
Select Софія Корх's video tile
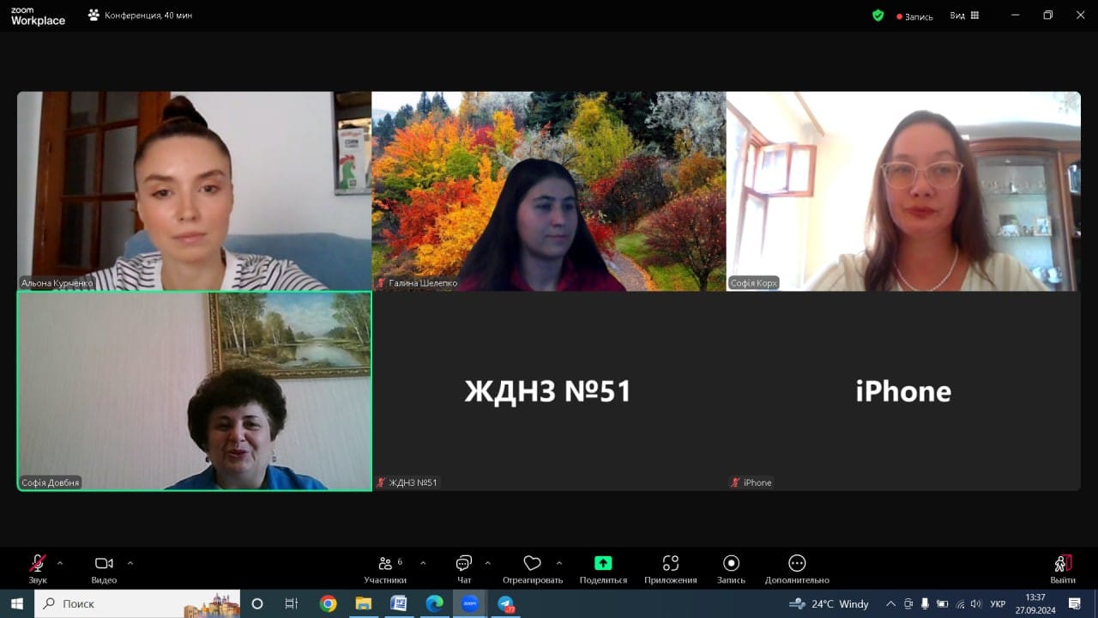click(x=903, y=191)
